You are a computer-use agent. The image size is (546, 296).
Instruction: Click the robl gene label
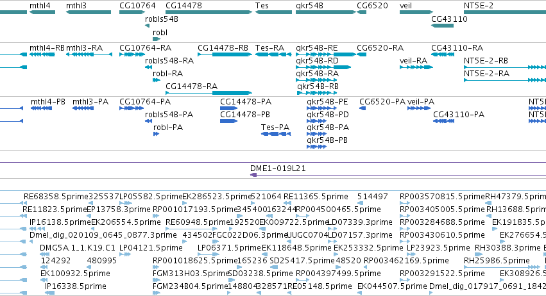(160, 32)
